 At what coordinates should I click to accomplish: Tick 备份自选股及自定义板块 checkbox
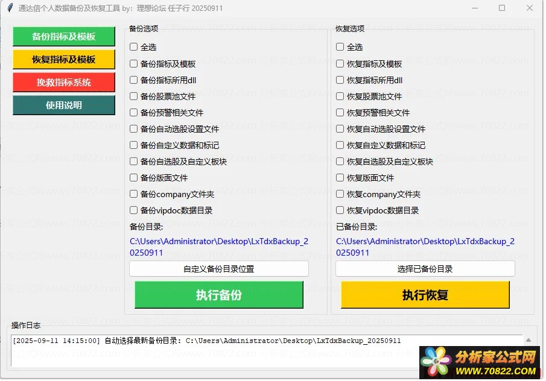click(134, 162)
